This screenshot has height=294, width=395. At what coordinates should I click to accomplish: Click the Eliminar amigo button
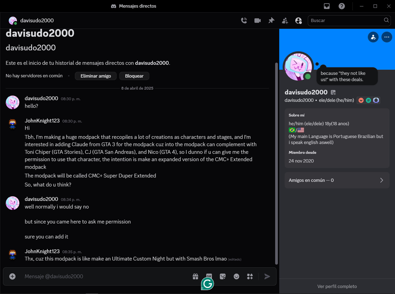click(x=96, y=76)
